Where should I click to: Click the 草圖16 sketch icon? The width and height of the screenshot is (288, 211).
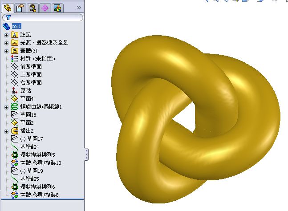[15, 115]
